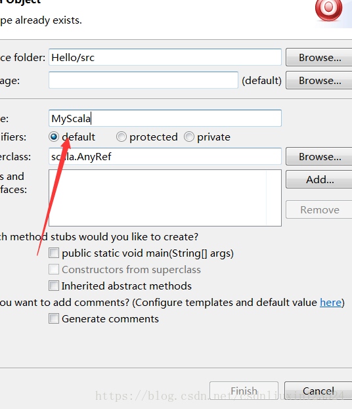This screenshot has width=352, height=409.
Task: Click the red Scala wizard icon
Action: click(328, 9)
